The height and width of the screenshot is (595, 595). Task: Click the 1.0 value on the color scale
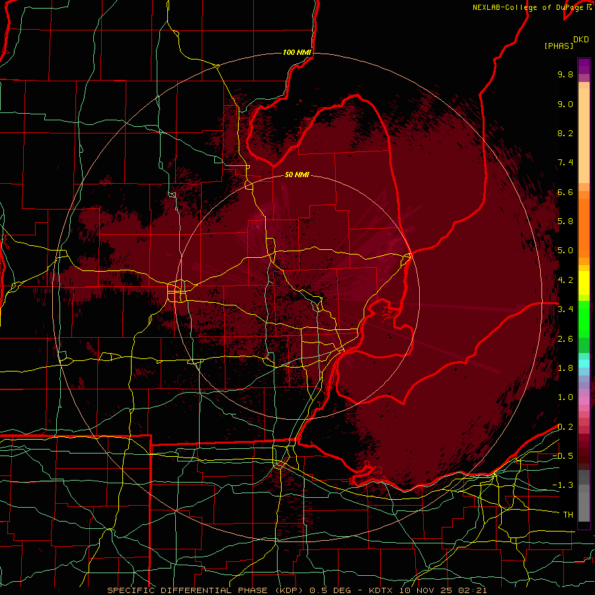pyautogui.click(x=565, y=397)
